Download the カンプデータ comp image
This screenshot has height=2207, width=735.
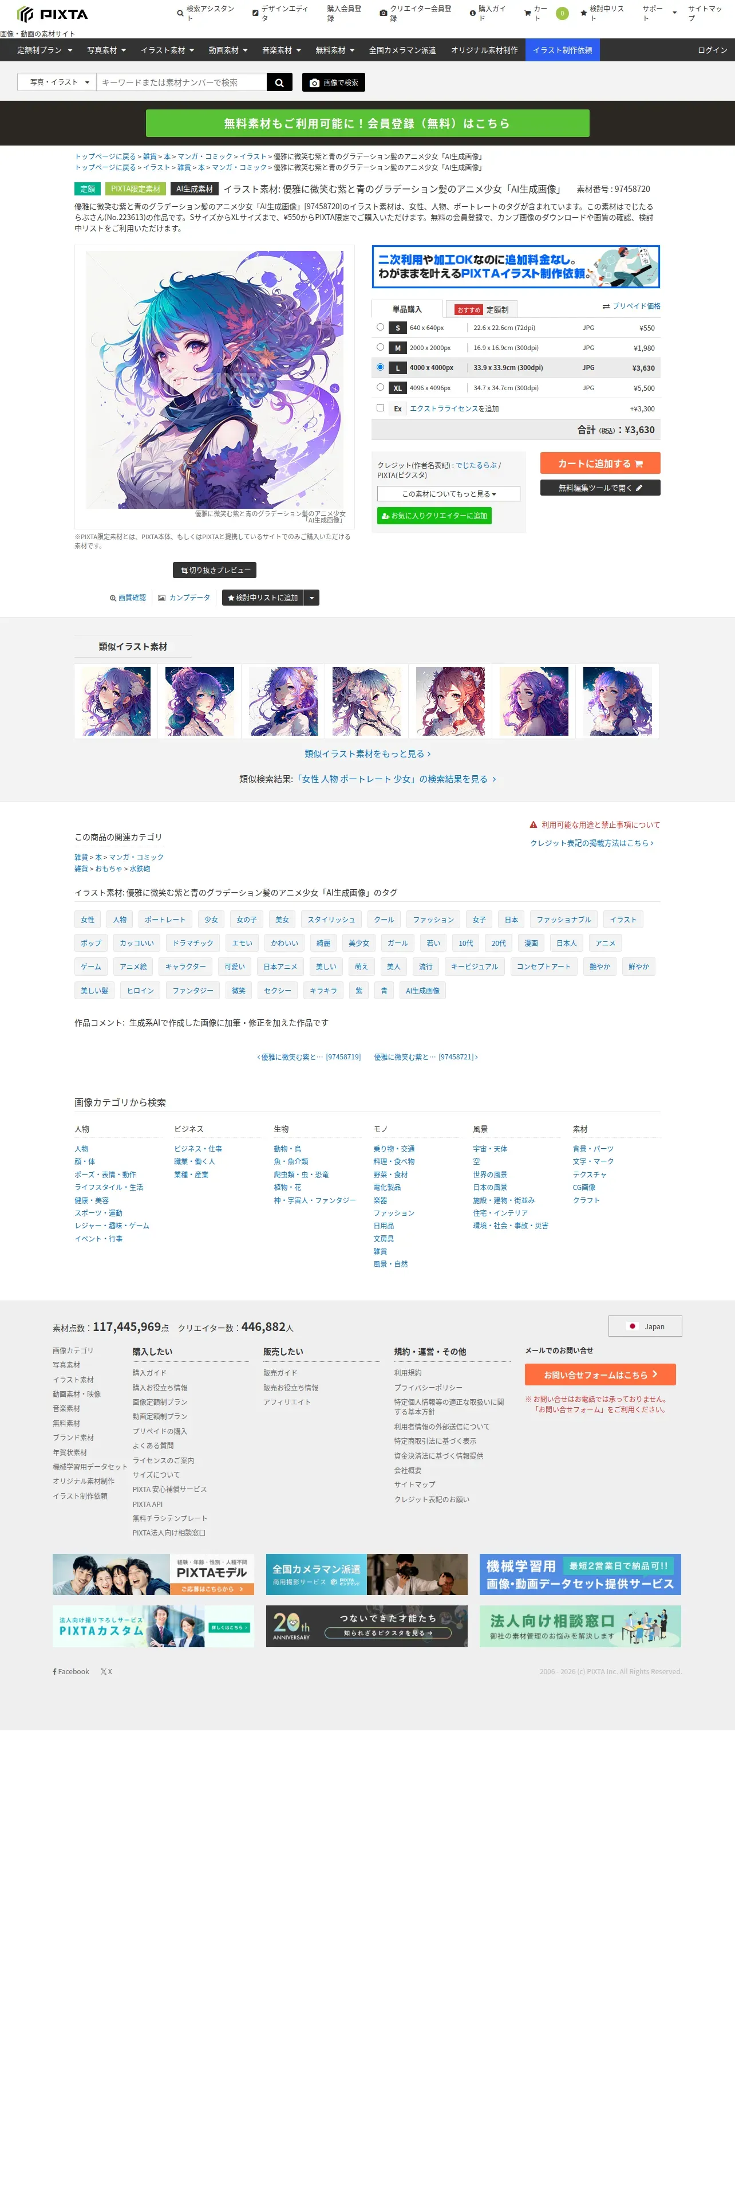184,598
